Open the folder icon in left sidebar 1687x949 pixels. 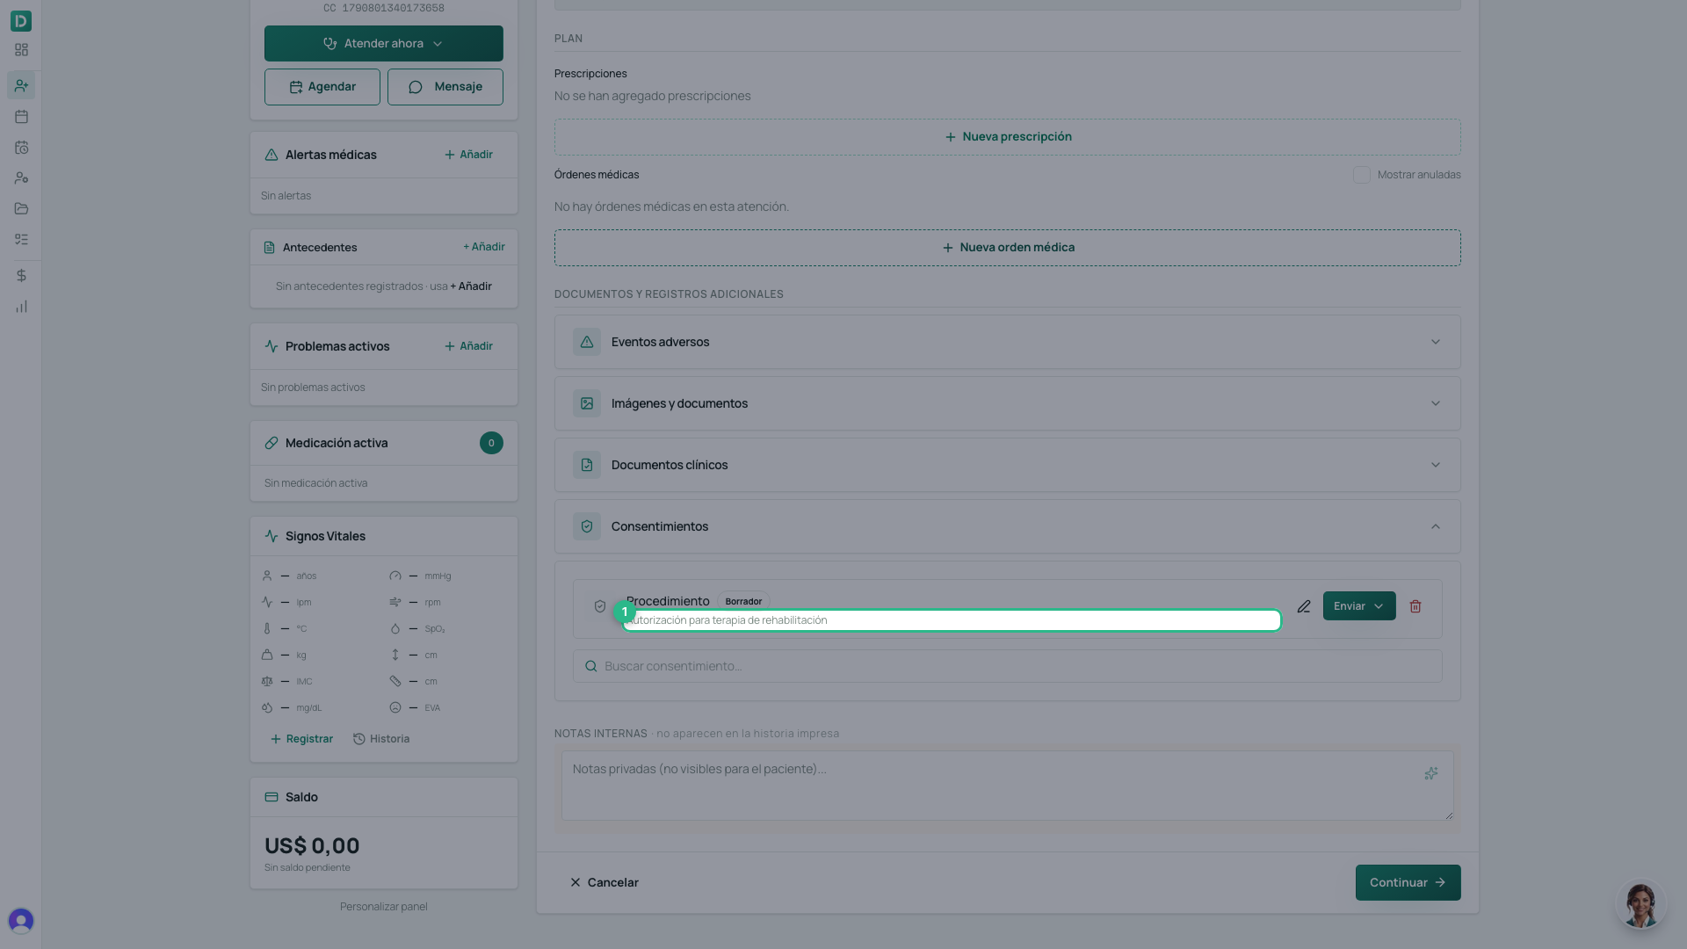(x=21, y=209)
